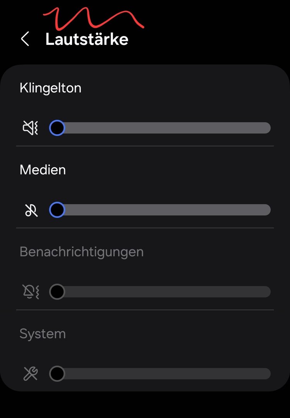Tap the muted ringtone icon under Klingelton
The image size is (290, 418).
[31, 128]
